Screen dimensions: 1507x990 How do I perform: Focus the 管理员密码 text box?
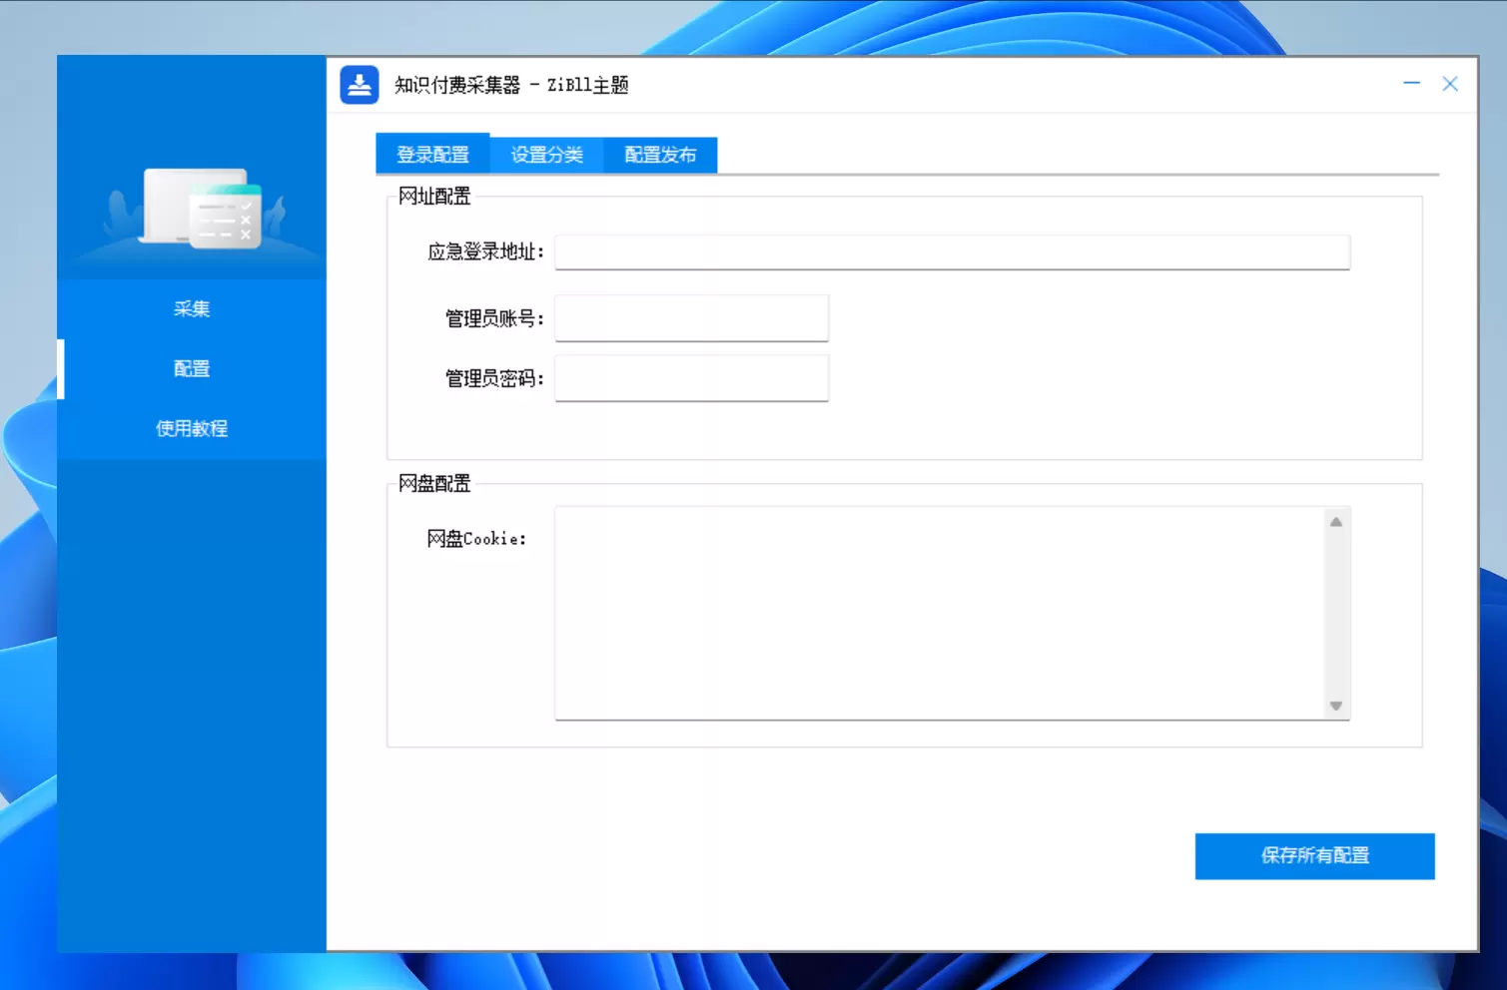[x=691, y=378]
